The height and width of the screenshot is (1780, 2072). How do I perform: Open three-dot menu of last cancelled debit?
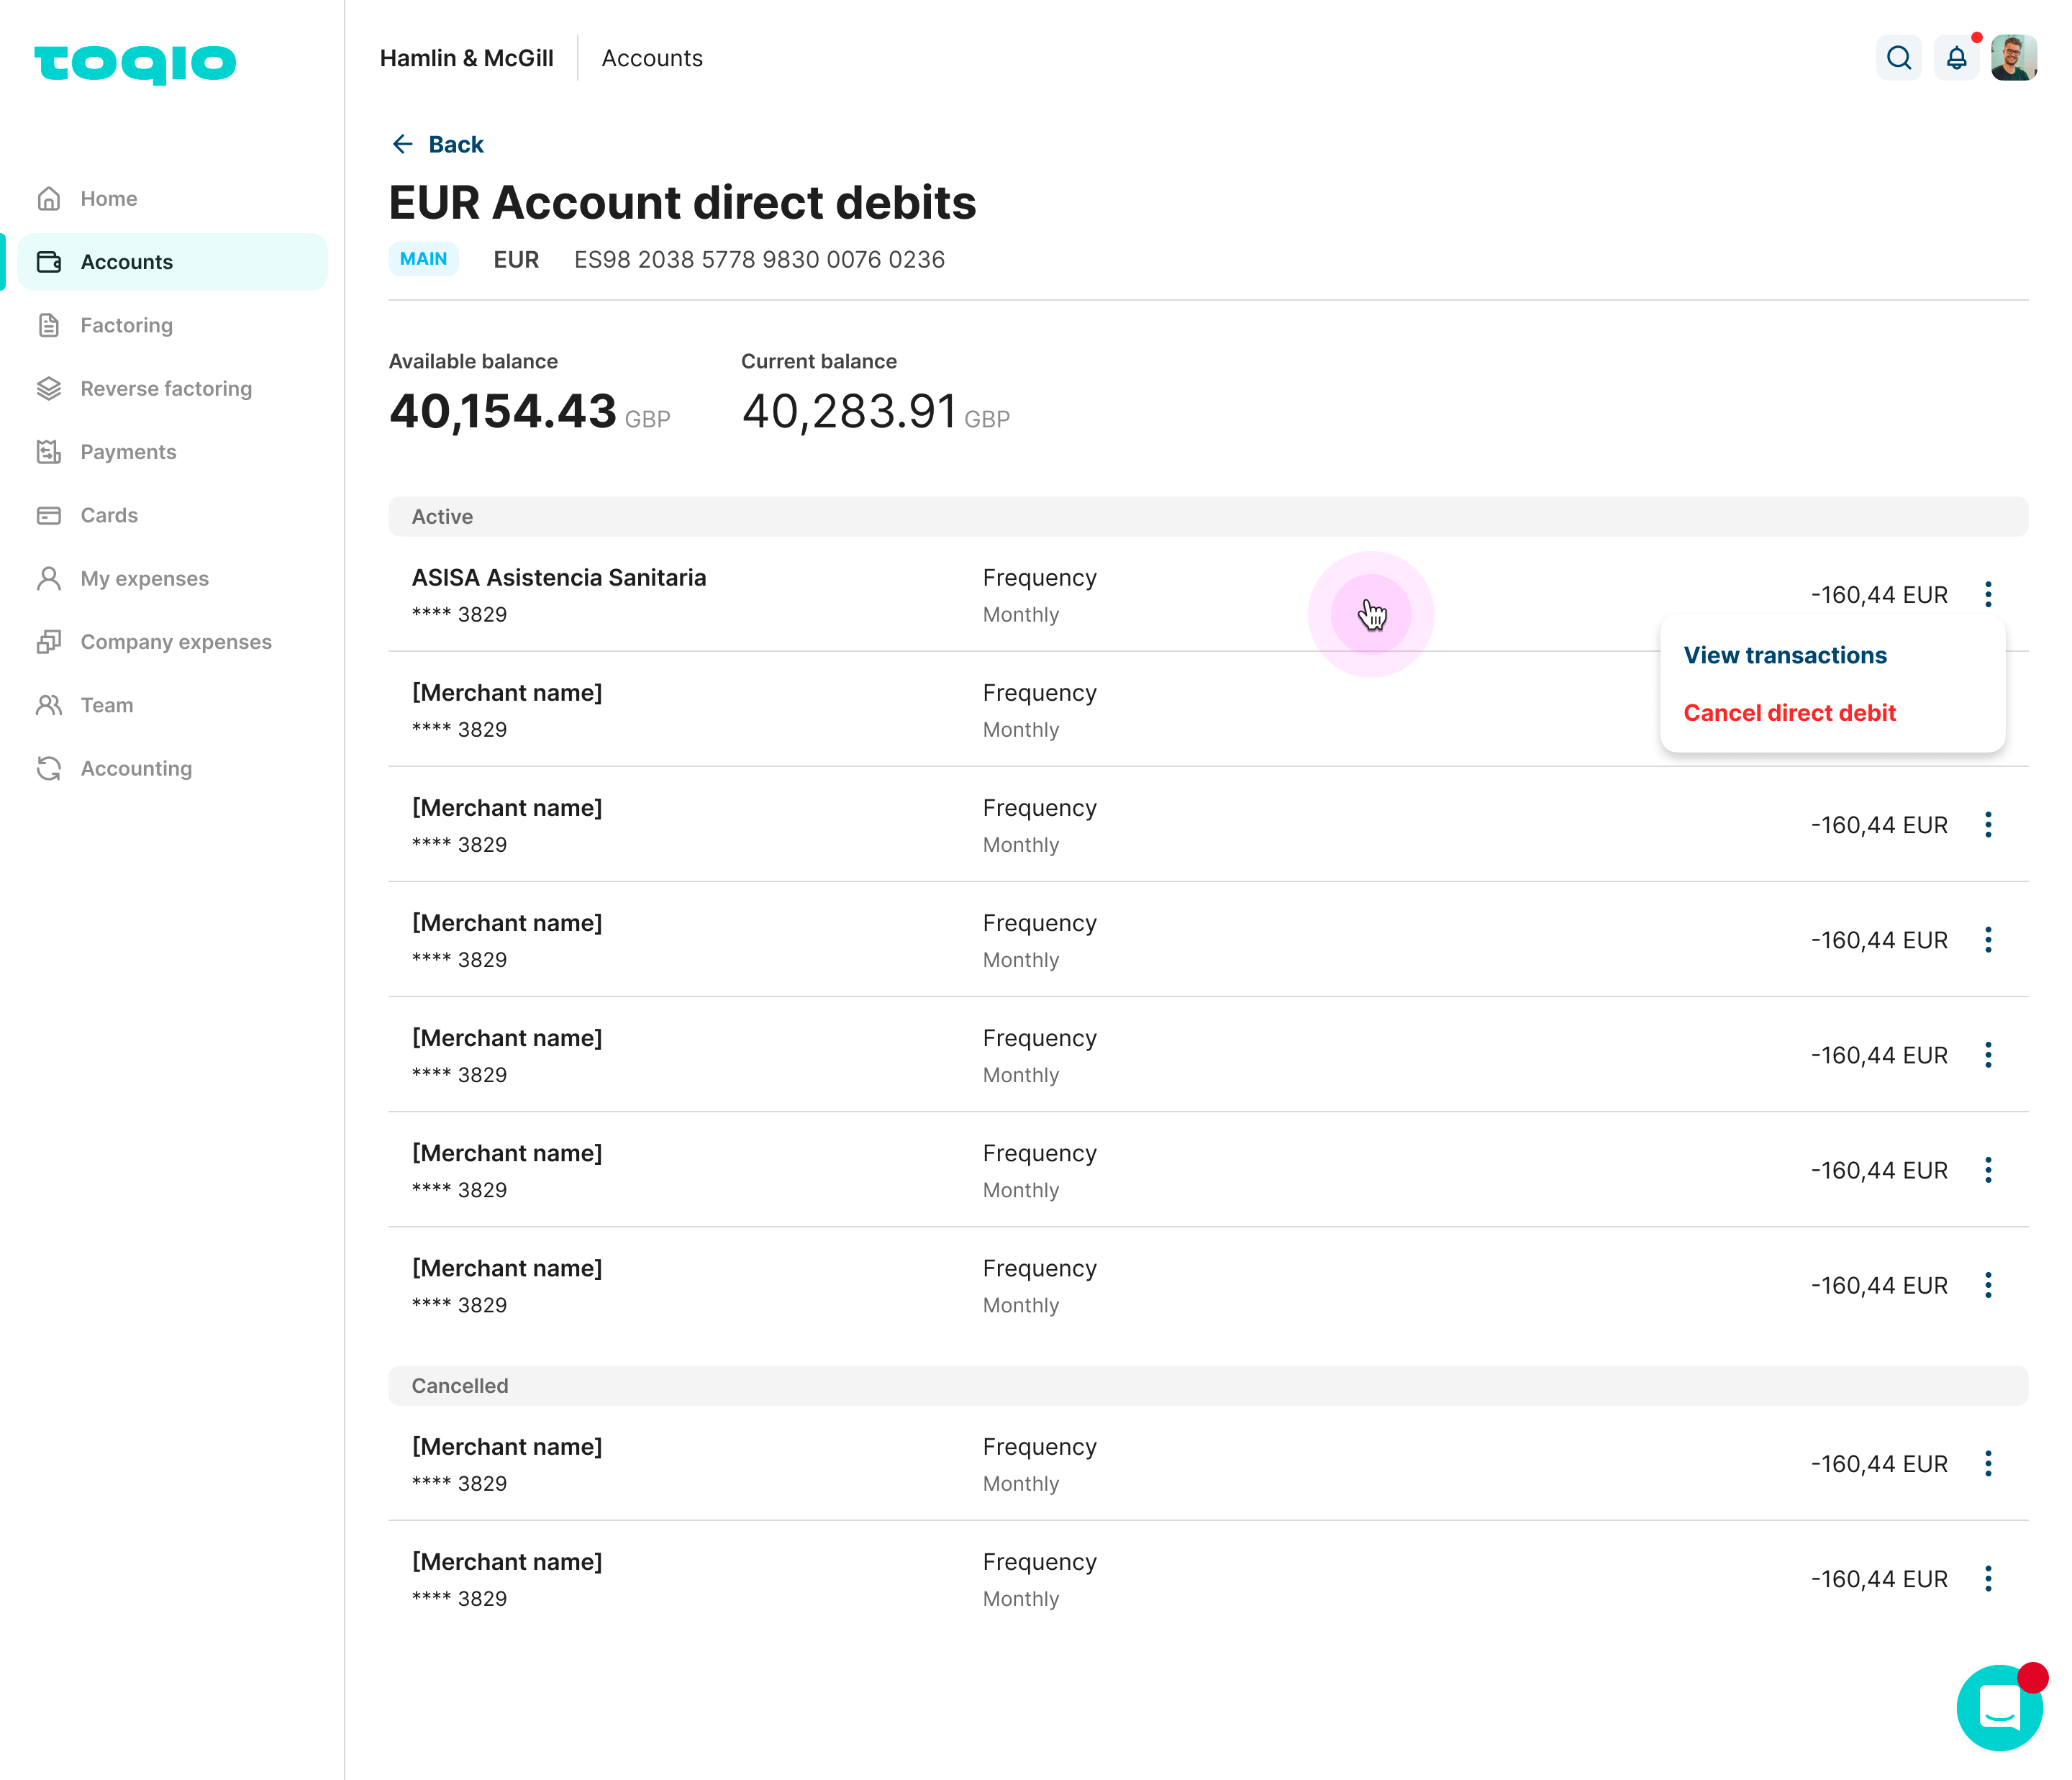click(1987, 1579)
